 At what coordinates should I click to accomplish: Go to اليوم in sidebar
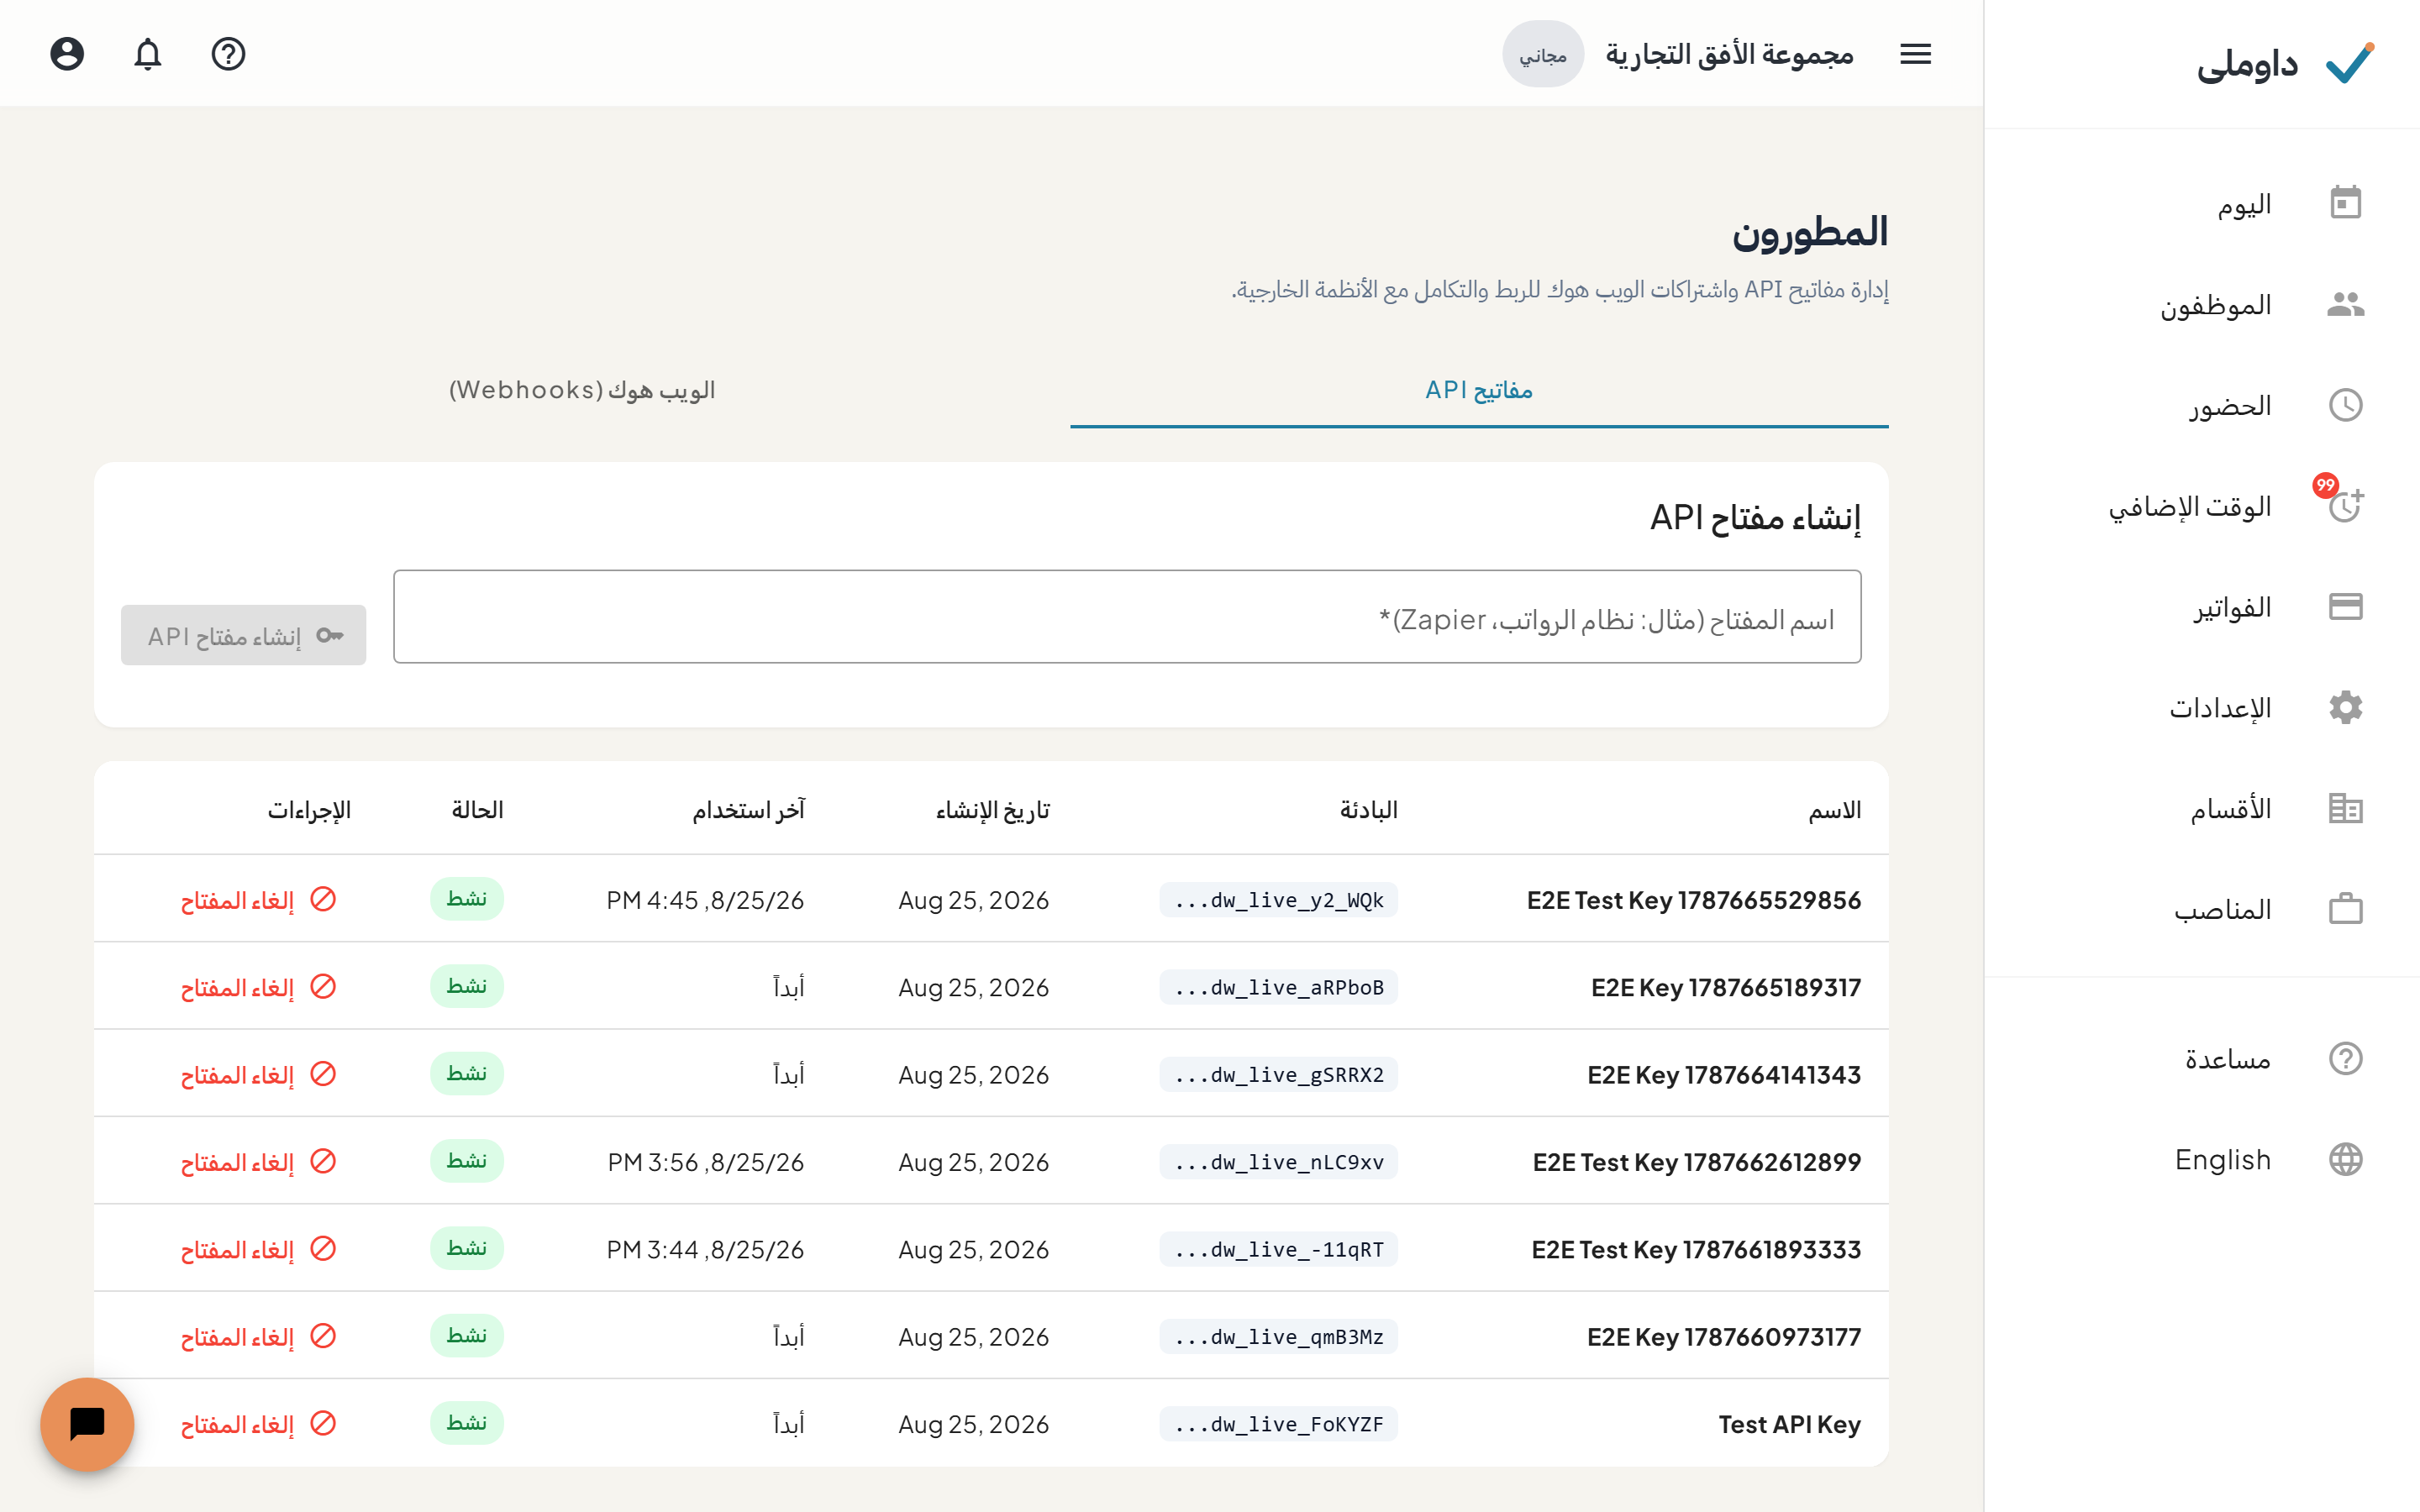(2244, 204)
